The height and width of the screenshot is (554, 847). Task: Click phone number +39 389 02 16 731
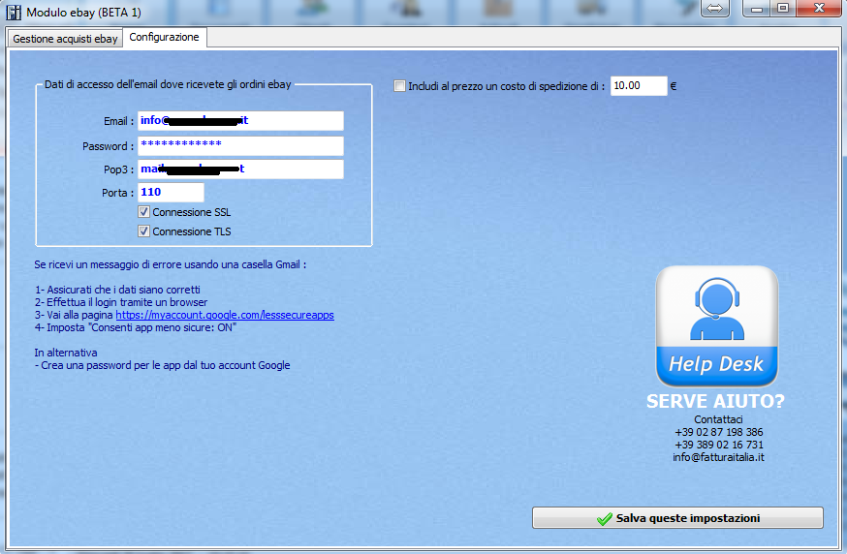coord(718,445)
